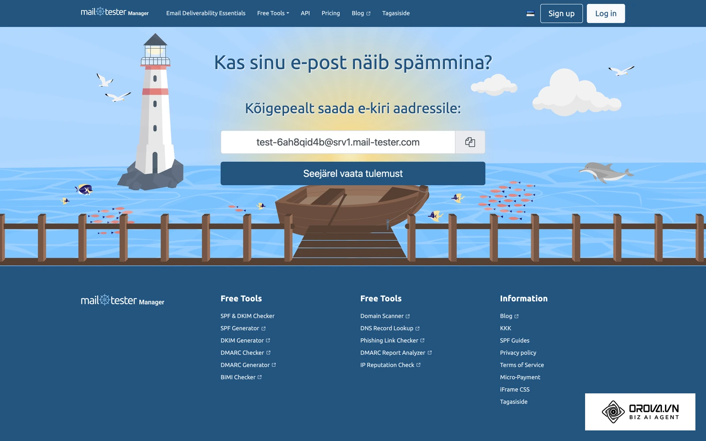This screenshot has width=706, height=441.
Task: Click Seejärel vaata tulemust button
Action: pos(353,173)
